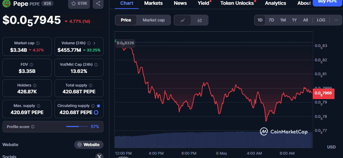
Task: Click the 4.77% (1d) change indicator
Action: [x=77, y=21]
